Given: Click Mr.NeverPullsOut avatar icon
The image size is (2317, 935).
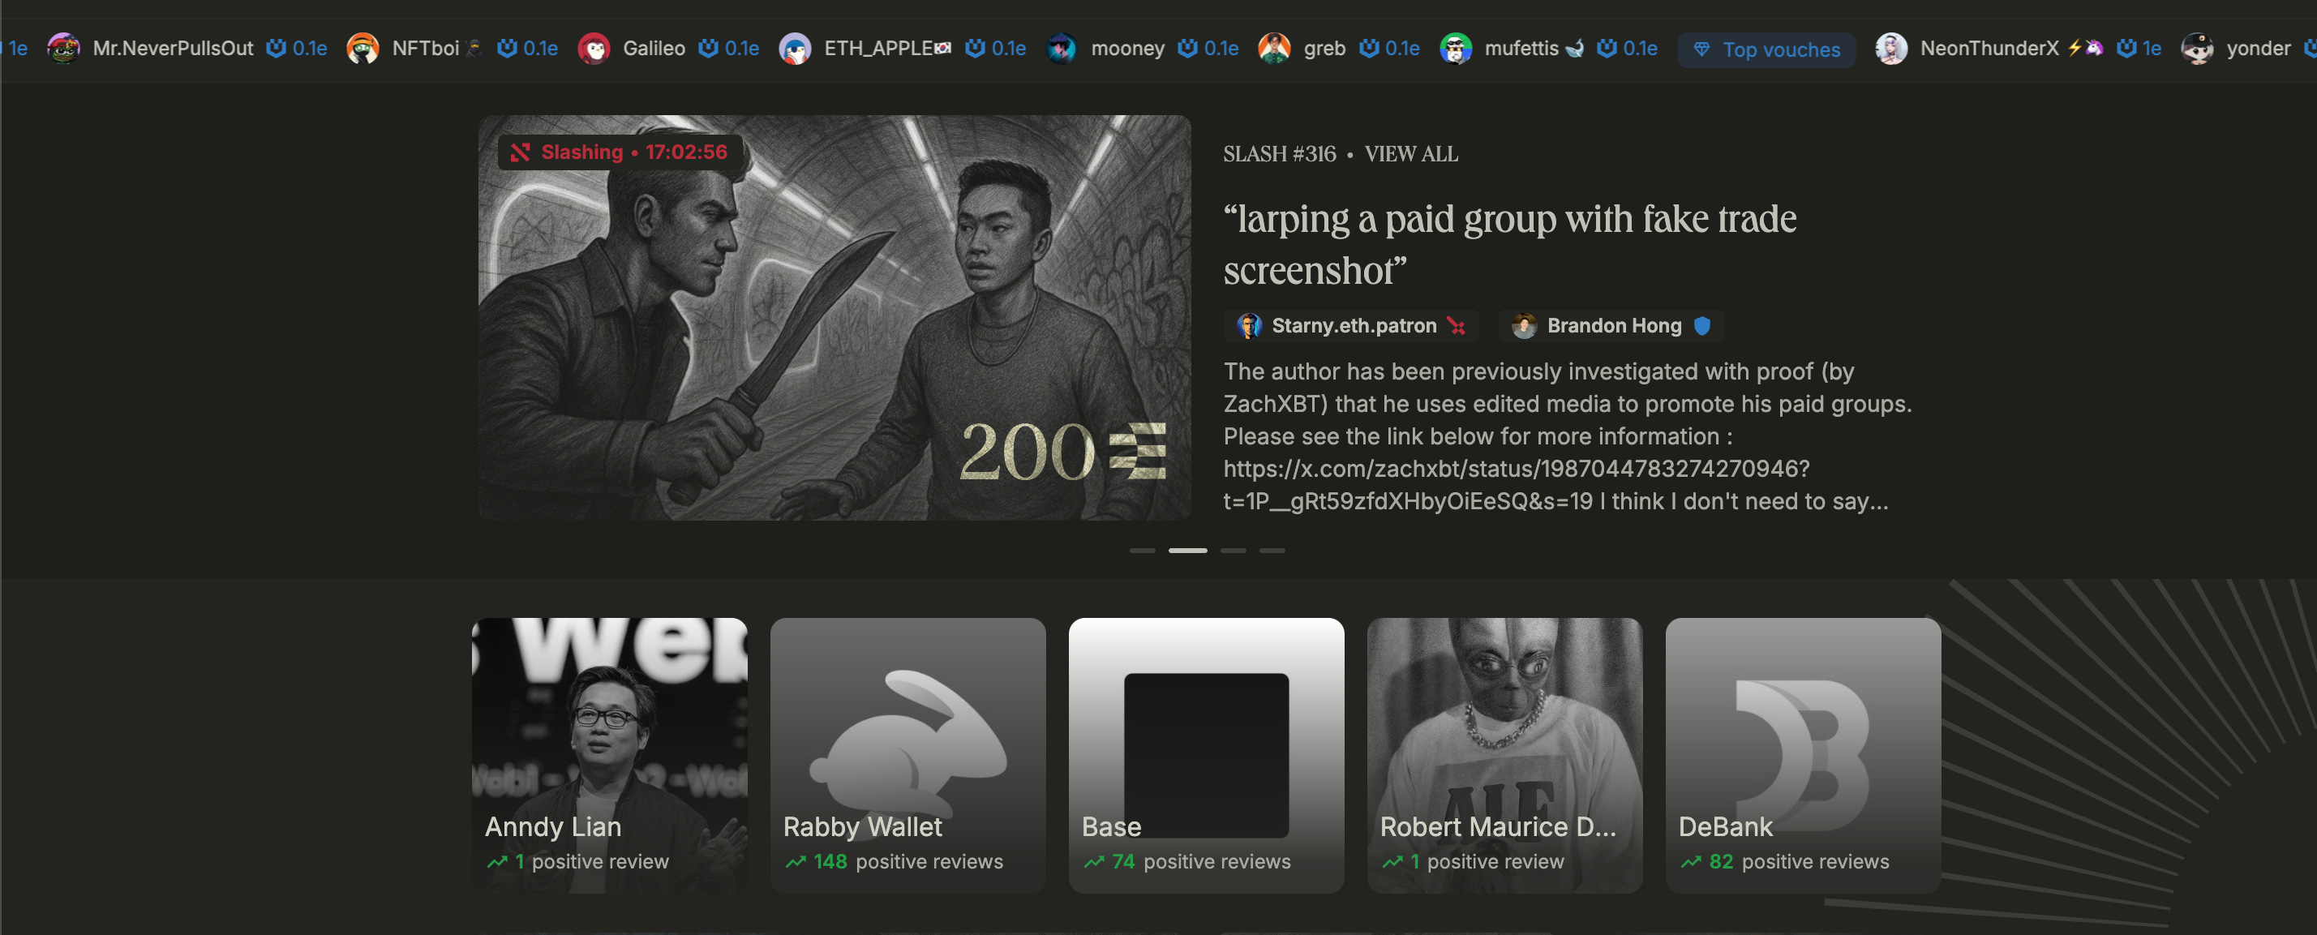Looking at the screenshot, I should (x=63, y=49).
